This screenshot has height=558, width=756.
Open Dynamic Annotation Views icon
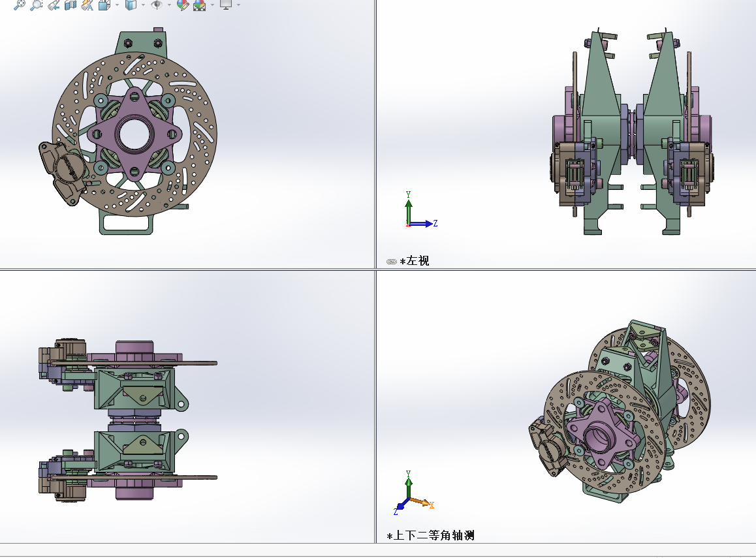click(87, 5)
